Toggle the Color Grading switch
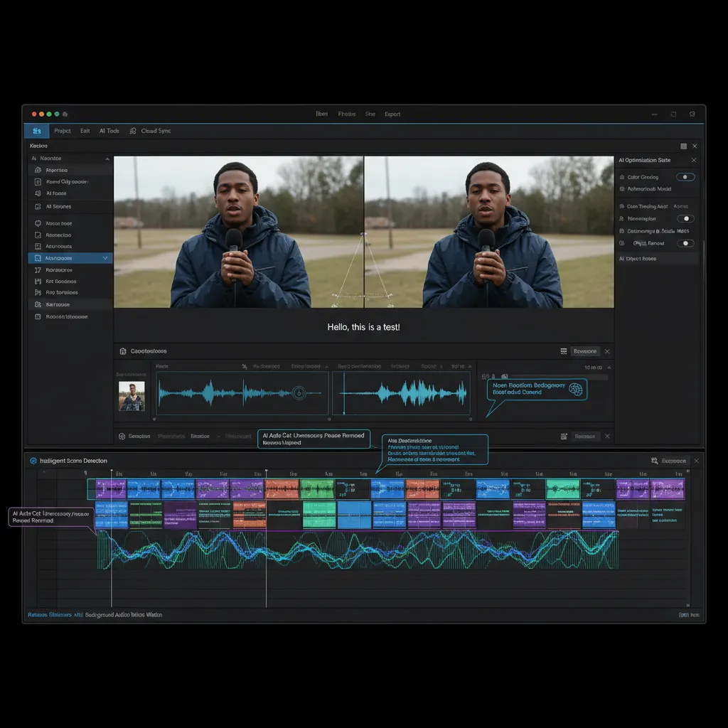 tap(685, 177)
